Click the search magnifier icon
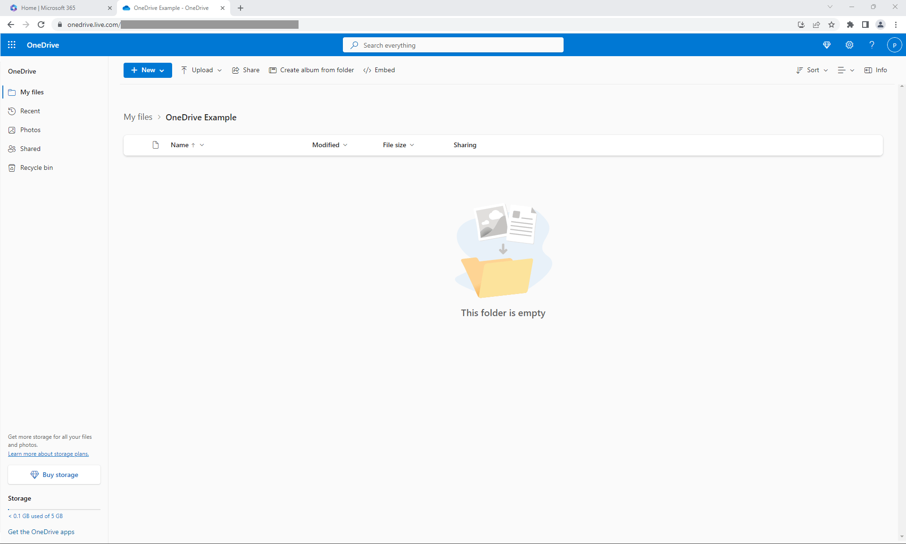Screen dimensions: 906x544 (354, 45)
